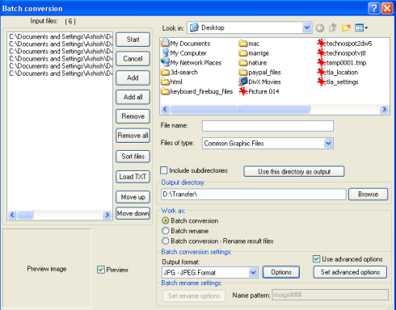Image resolution: width=396 pixels, height=310 pixels.
Task: Uncheck Use advanced options
Action: click(x=316, y=259)
